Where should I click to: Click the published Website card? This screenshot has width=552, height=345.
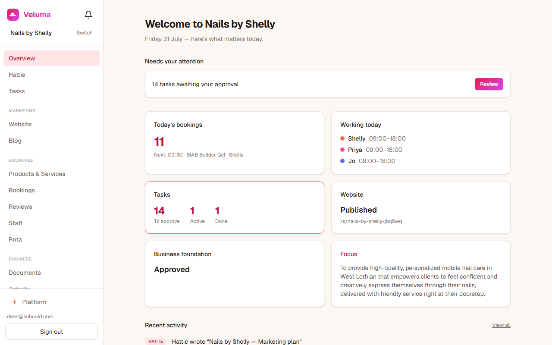(x=421, y=207)
